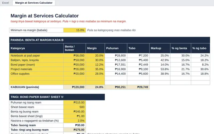Click the ₱26,000 sales cell
The width and height of the screenshot is (214, 134).
coord(75,69)
